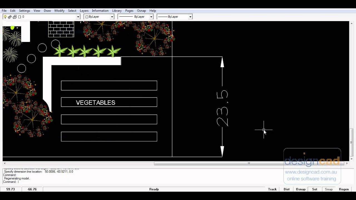Toggle the layer print icon

pyautogui.click(x=14, y=17)
